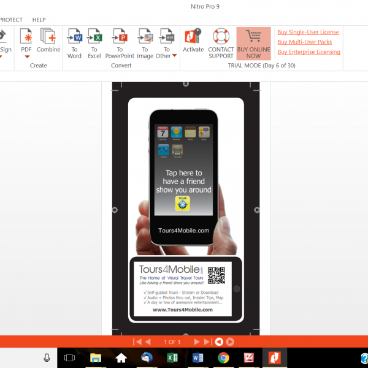Screen dimensions: 368x368
Task: Open Word from the taskbar
Action: tap(197, 358)
